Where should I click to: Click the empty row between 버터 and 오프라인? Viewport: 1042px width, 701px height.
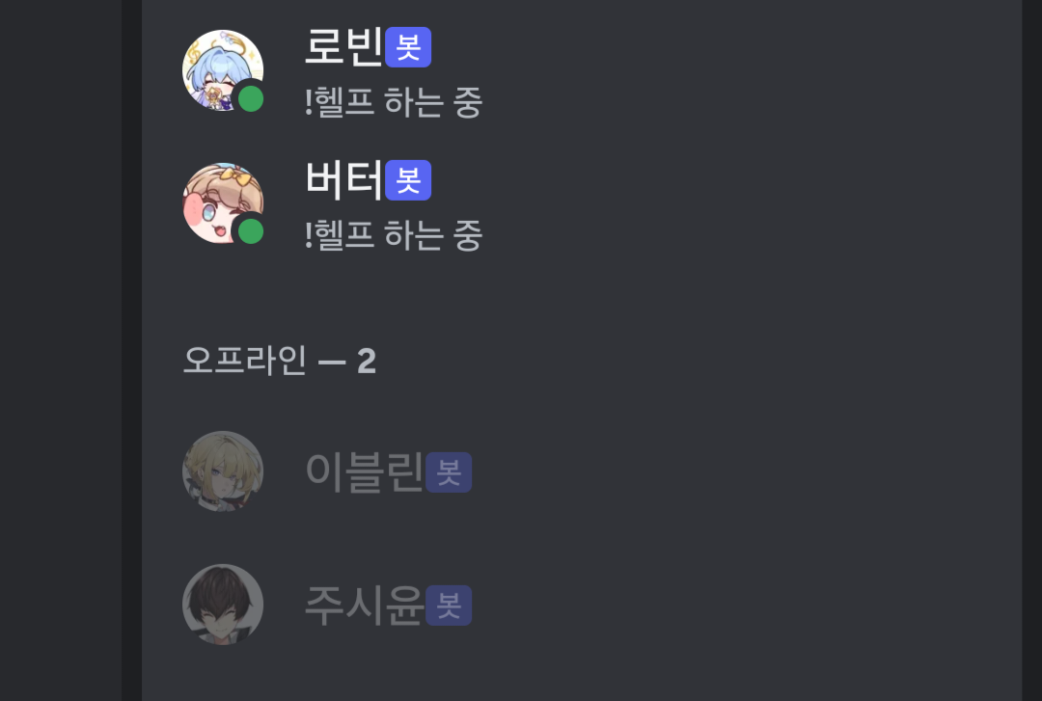point(582,292)
